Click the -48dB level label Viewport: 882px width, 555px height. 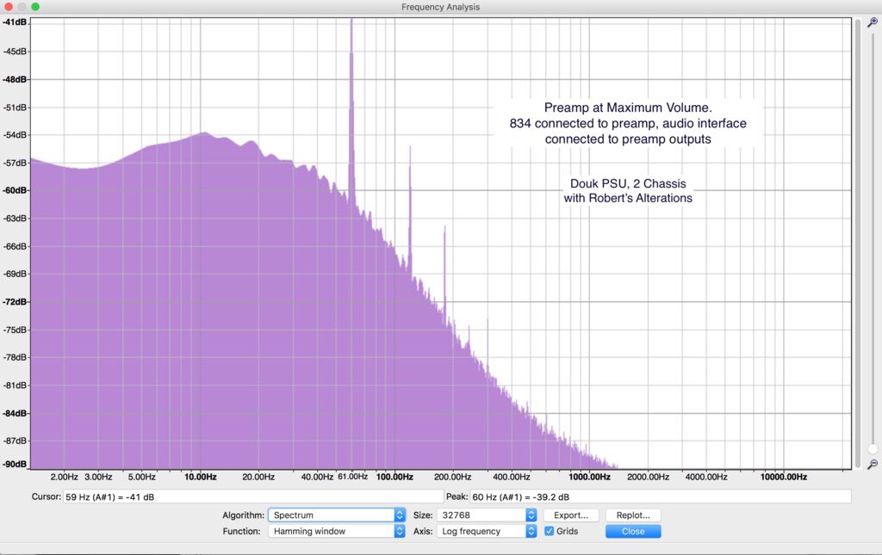click(x=15, y=79)
